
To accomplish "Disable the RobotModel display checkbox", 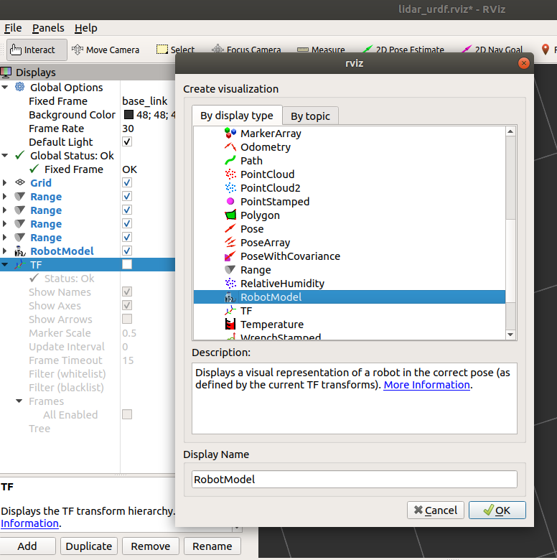I will click(x=127, y=251).
